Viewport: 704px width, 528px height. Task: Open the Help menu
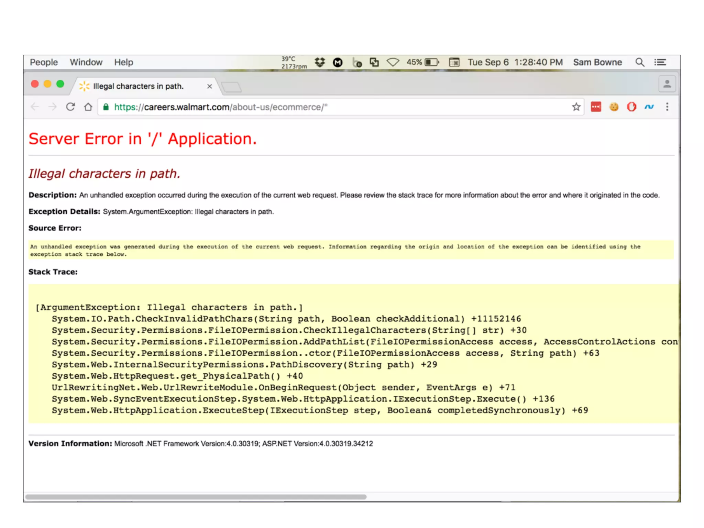click(x=123, y=62)
